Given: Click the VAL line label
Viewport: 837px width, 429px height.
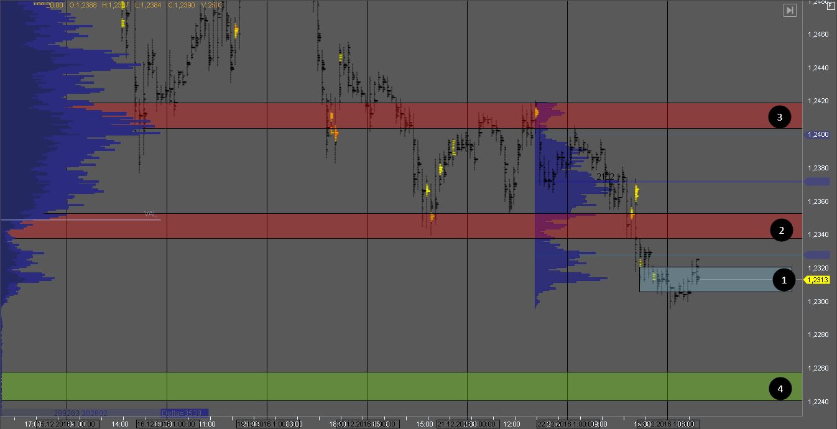Looking at the screenshot, I should click(150, 214).
